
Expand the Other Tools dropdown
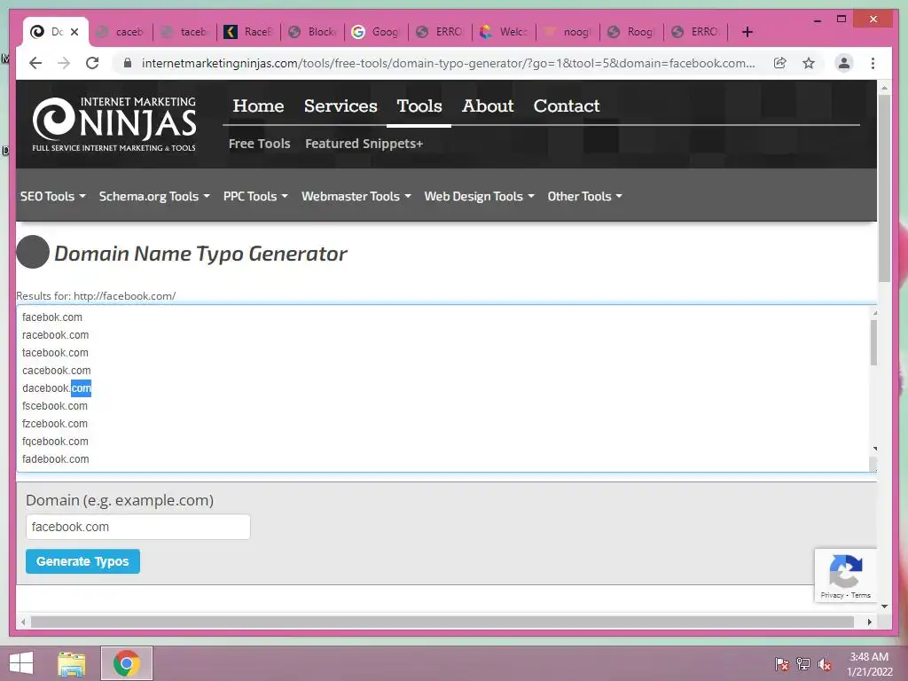click(x=585, y=196)
